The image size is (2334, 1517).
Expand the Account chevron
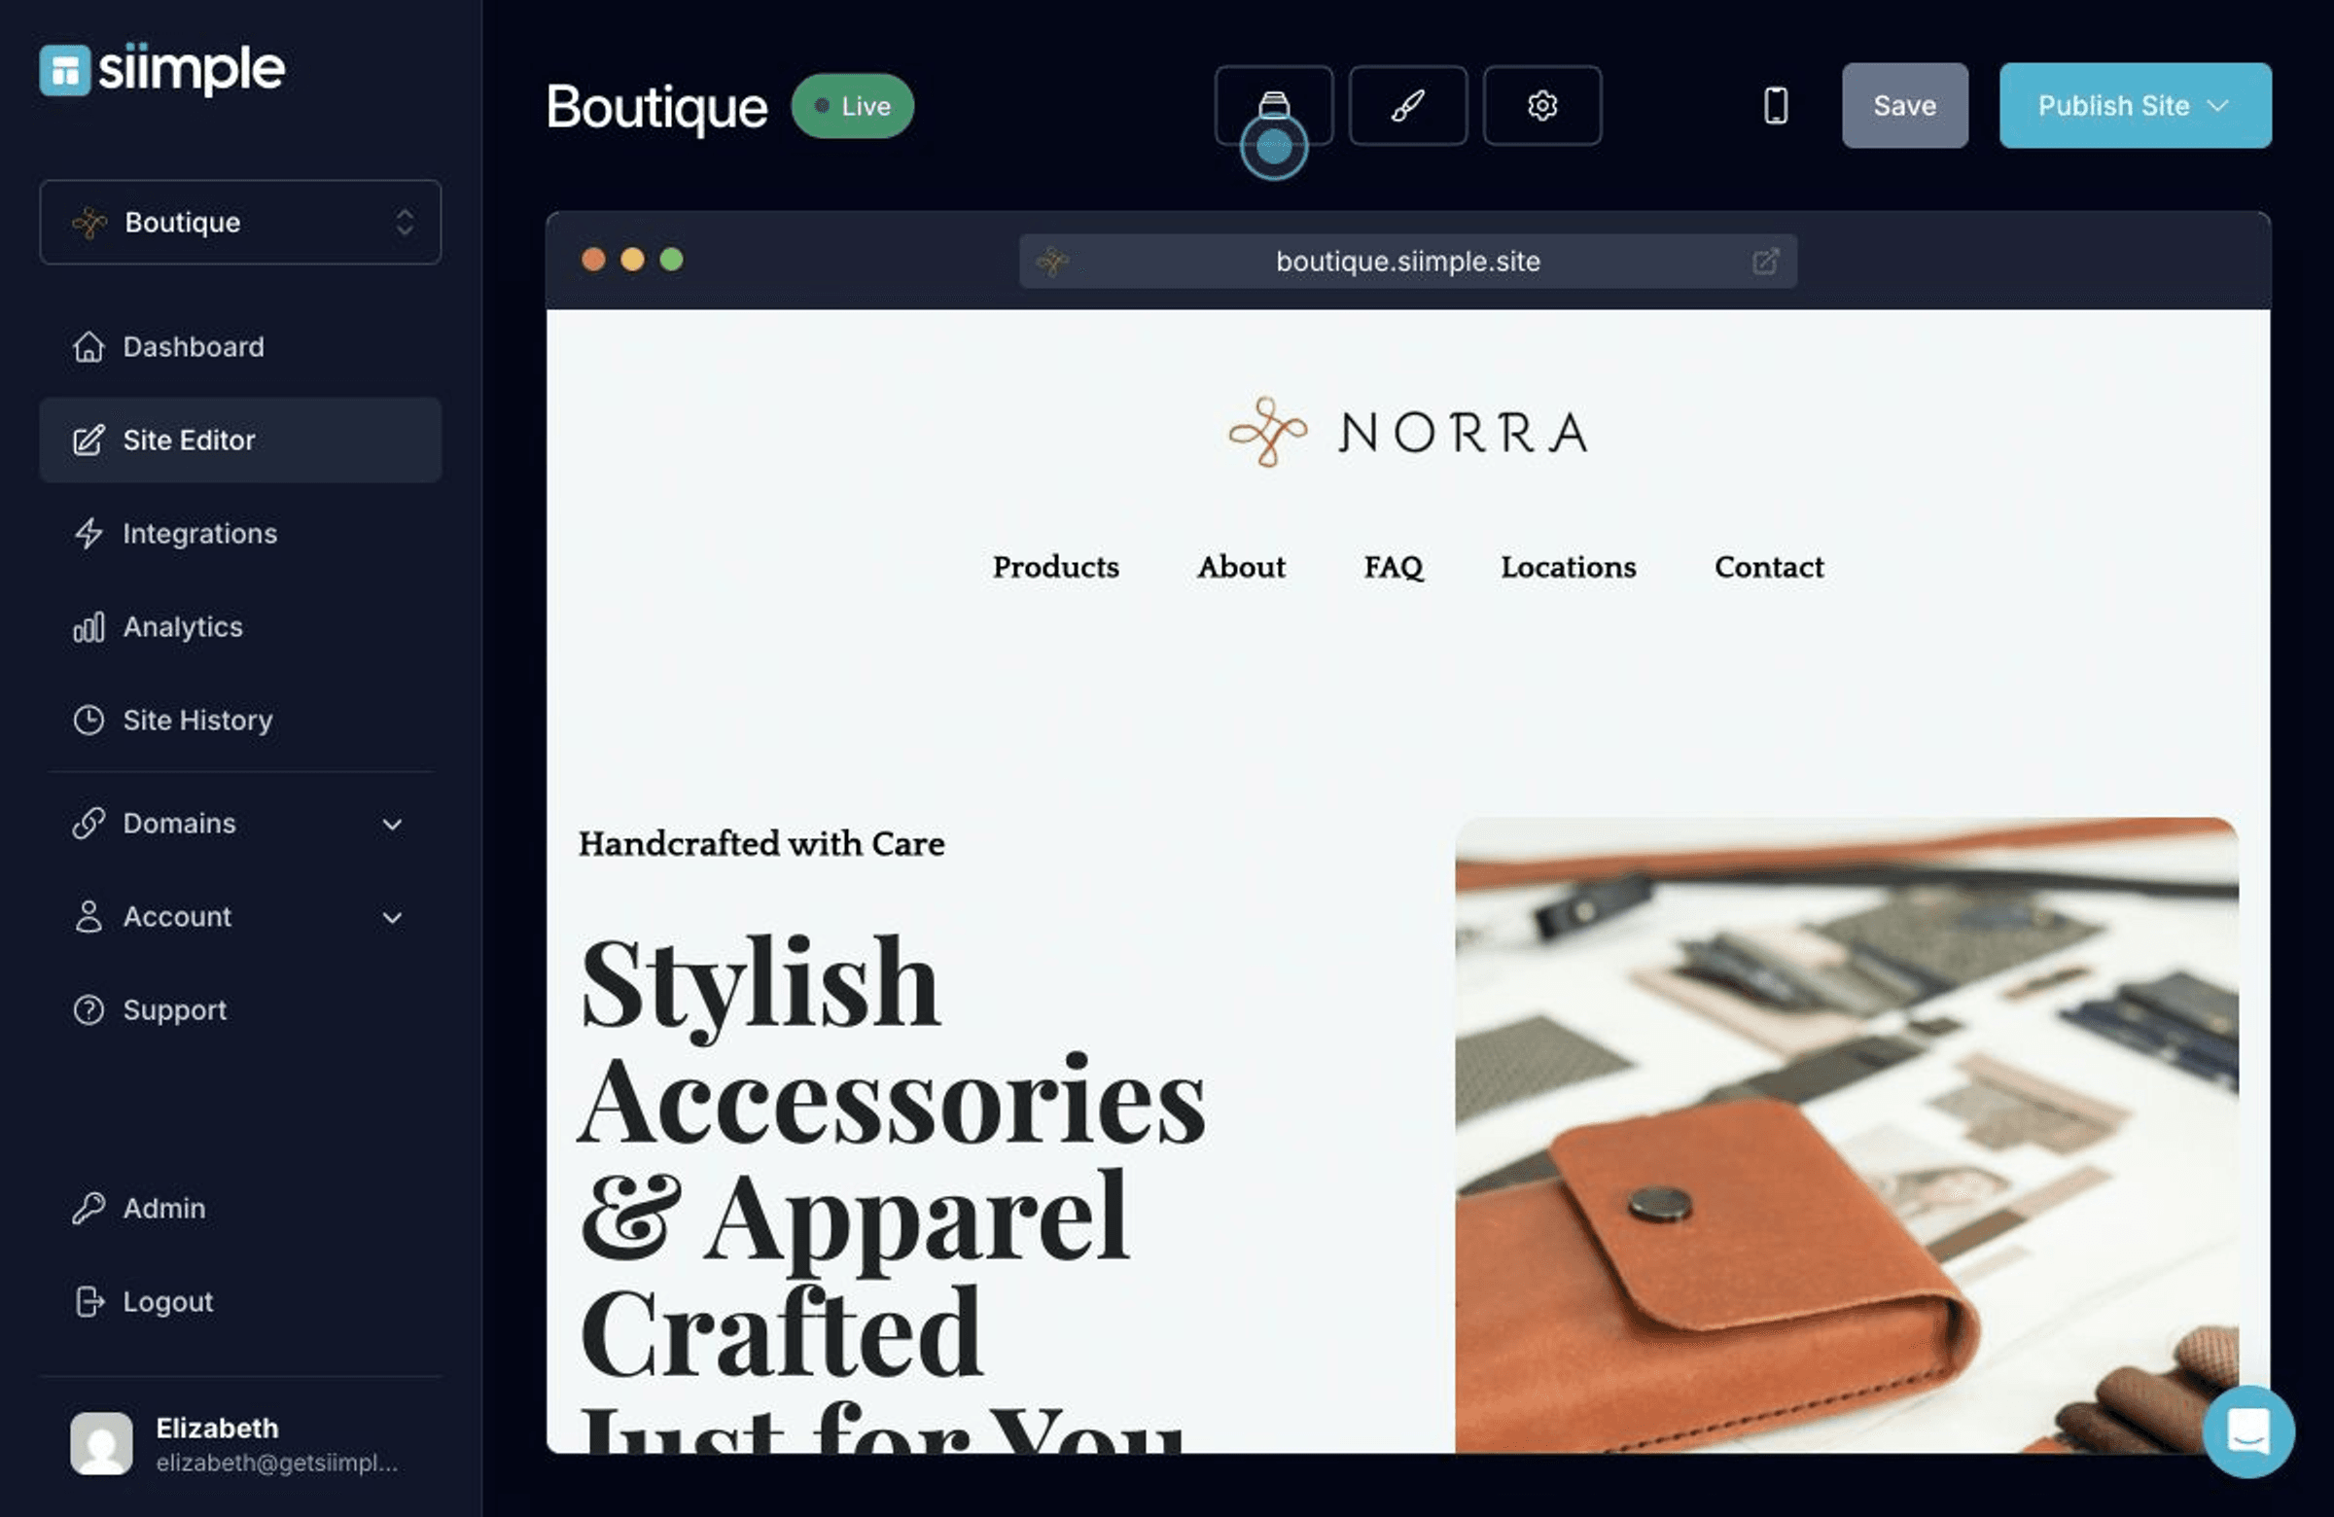pos(392,917)
